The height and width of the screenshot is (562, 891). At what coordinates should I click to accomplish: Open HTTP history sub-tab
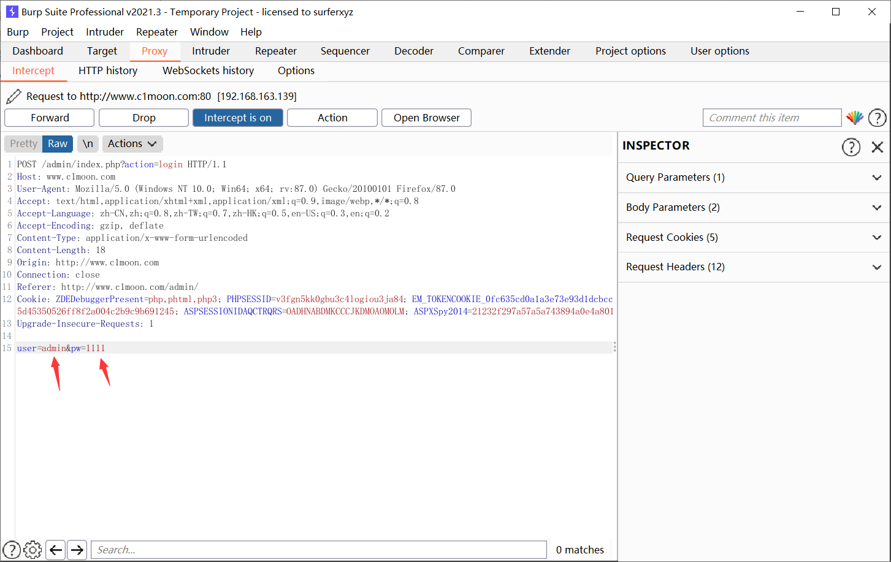pos(108,70)
